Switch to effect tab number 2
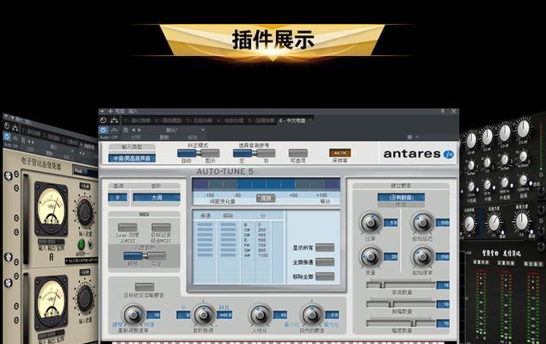This screenshot has width=546, height=344. (169, 120)
